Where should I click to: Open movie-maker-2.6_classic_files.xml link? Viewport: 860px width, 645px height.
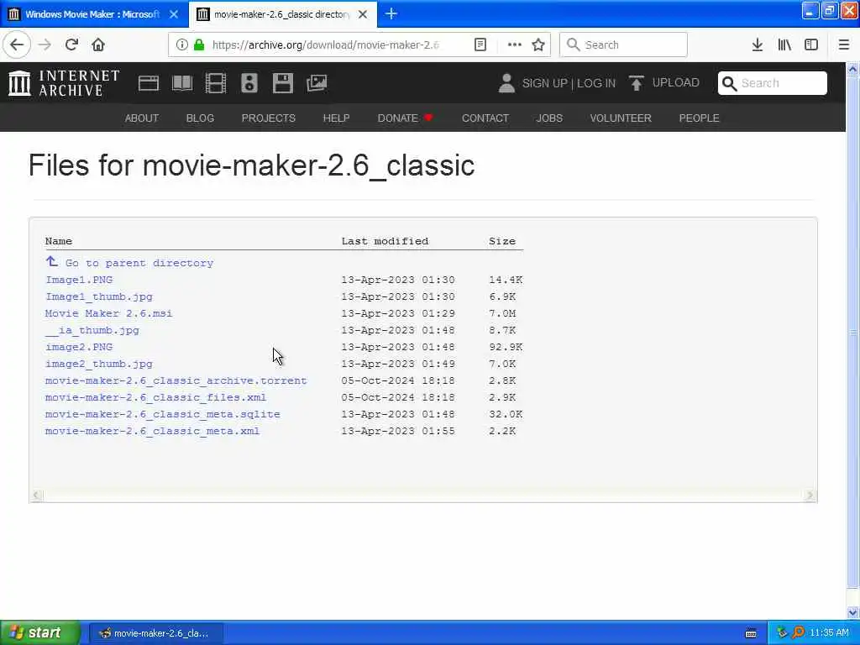pyautogui.click(x=155, y=397)
